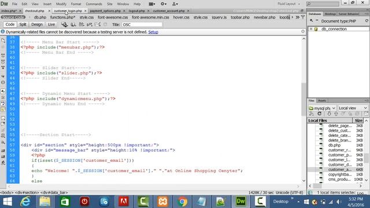Open the Commands menu
This screenshot has width=370, height=208.
click(94, 4)
